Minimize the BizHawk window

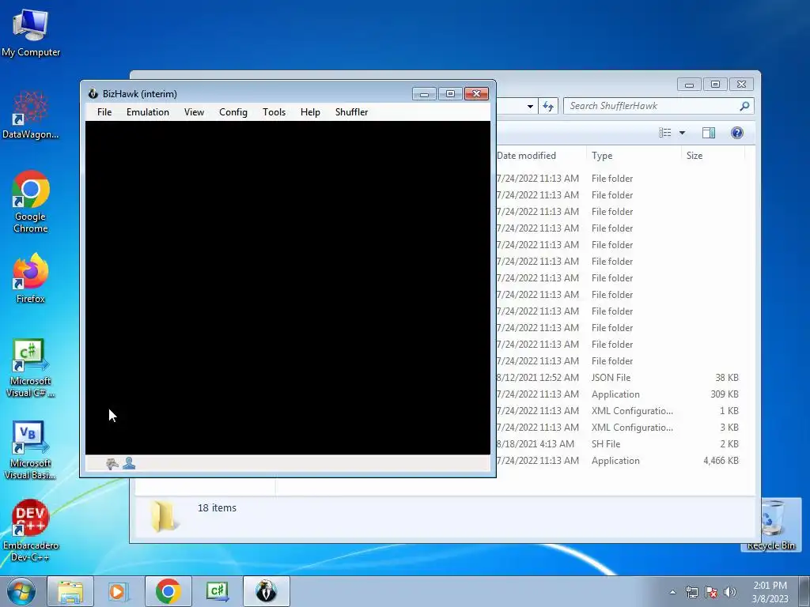coord(424,93)
